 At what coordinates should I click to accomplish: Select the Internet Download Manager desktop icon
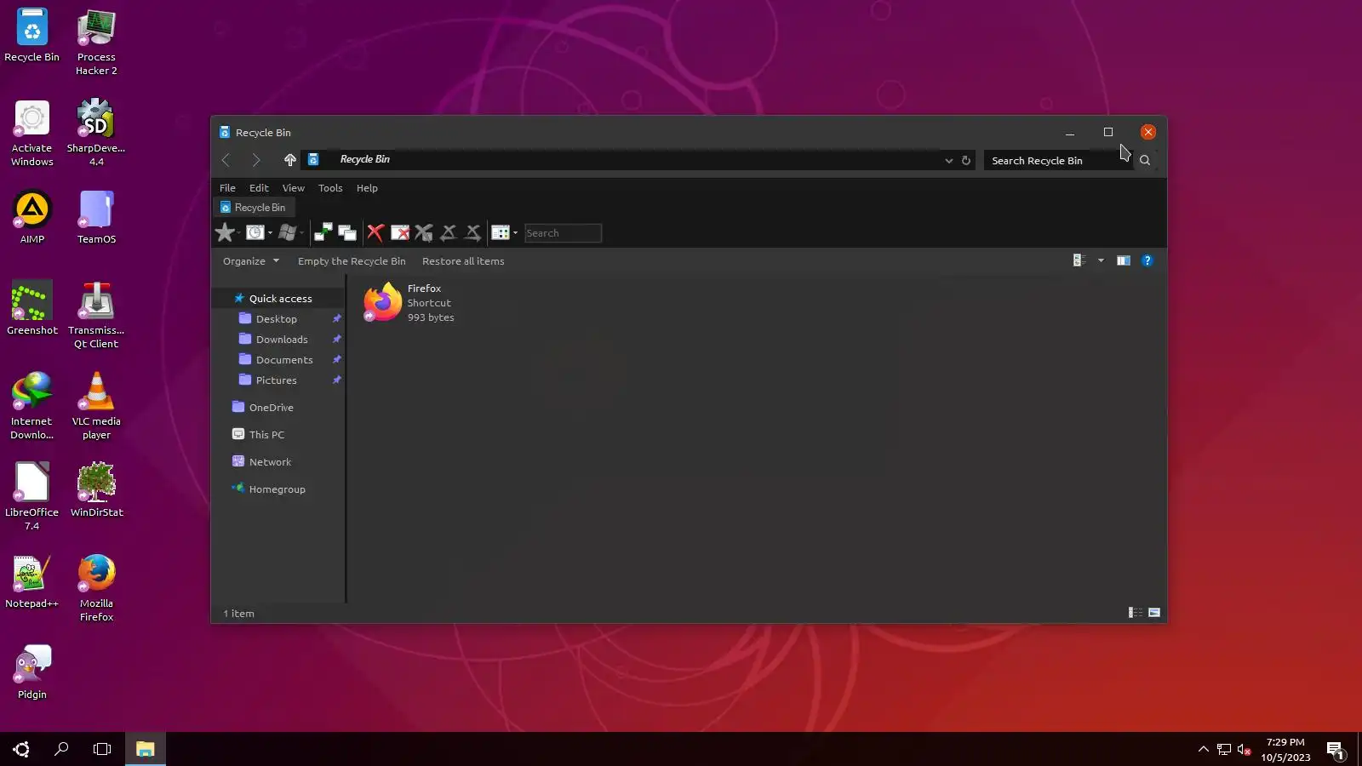32,405
